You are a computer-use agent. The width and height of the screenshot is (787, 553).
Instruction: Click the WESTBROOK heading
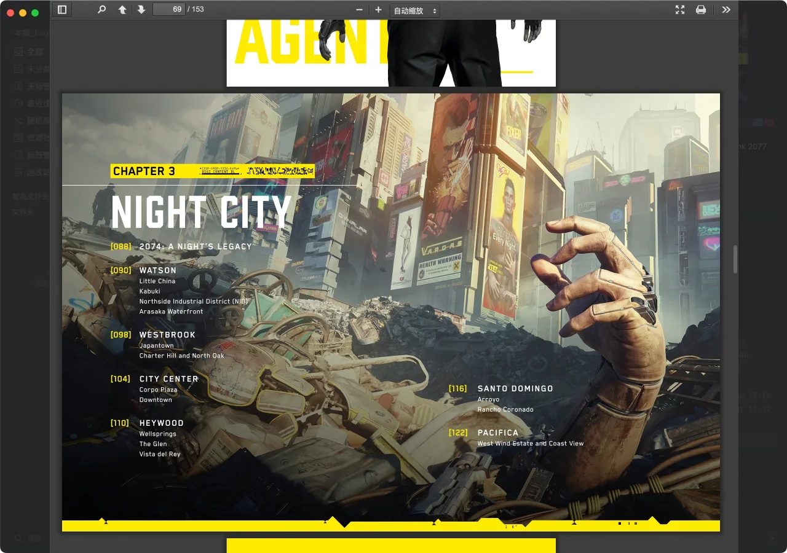point(167,335)
